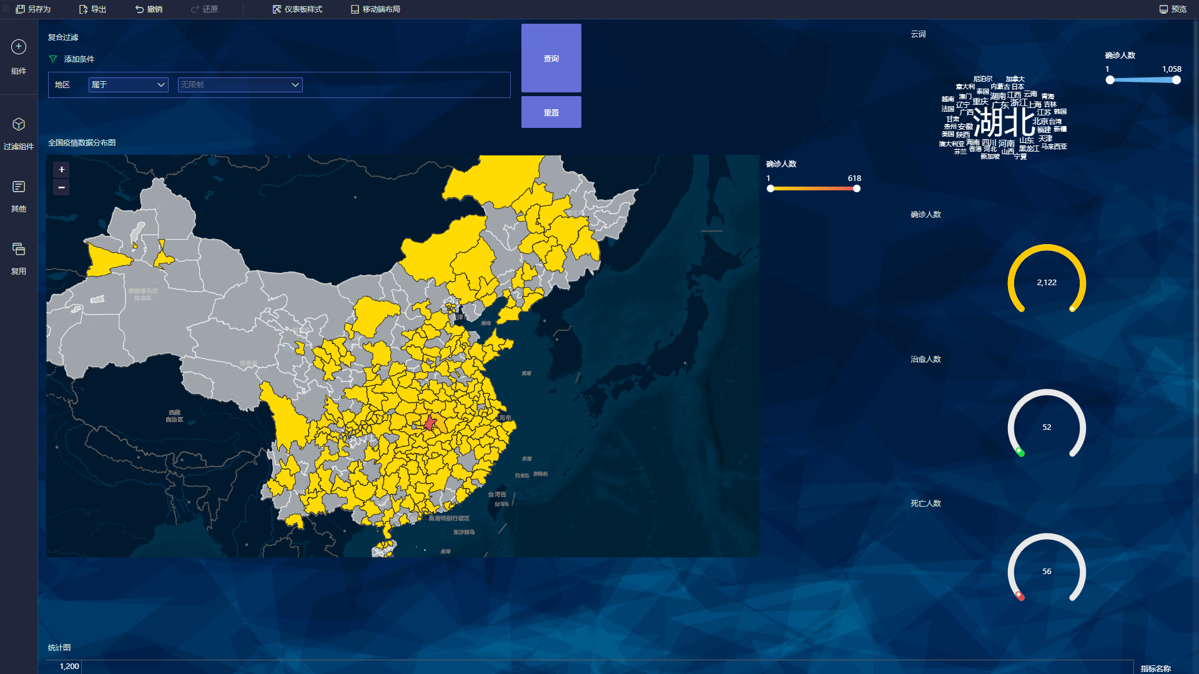The height and width of the screenshot is (674, 1199).
Task: Open the 组件 (components) plus icon
Action: (19, 47)
